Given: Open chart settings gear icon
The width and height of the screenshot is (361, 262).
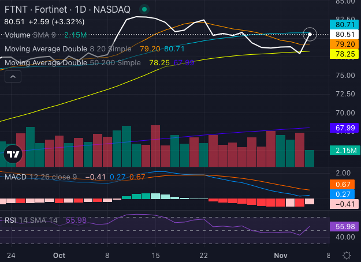Looking at the screenshot, I should pos(347,255).
